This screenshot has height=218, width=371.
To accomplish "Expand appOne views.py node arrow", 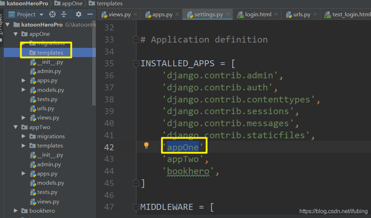I will pyautogui.click(x=23, y=118).
